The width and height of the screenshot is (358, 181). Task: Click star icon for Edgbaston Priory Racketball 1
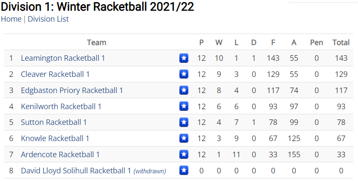pos(184,90)
